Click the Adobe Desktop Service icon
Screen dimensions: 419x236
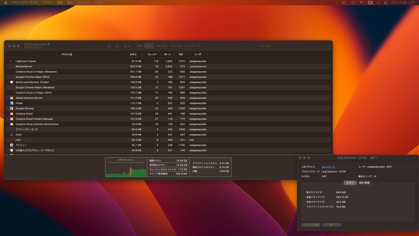coord(12,98)
